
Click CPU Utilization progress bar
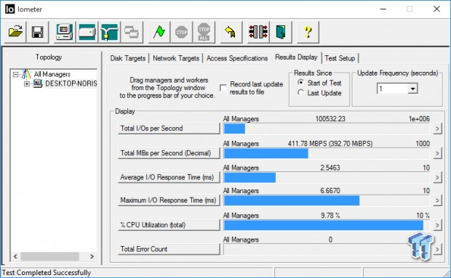click(327, 225)
